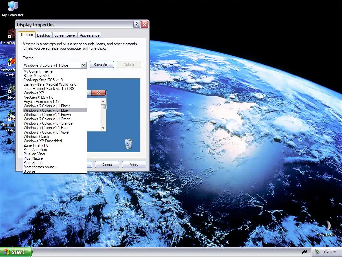The width and height of the screenshot is (342, 257).
Task: Select Zune Final v1.0 theme
Action: (55, 145)
